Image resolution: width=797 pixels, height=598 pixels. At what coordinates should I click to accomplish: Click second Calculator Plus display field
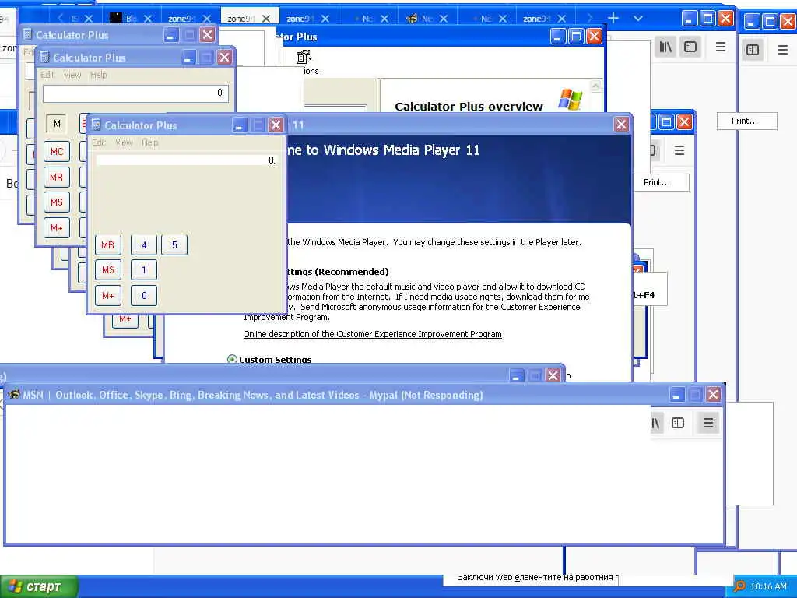[x=135, y=93]
